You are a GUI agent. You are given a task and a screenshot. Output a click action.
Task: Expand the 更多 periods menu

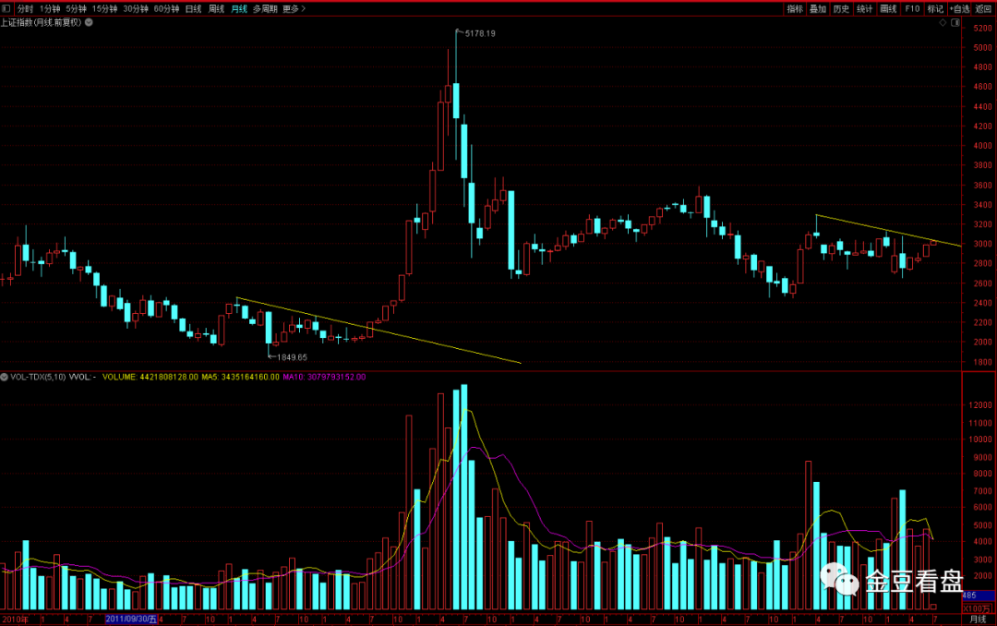pos(294,9)
